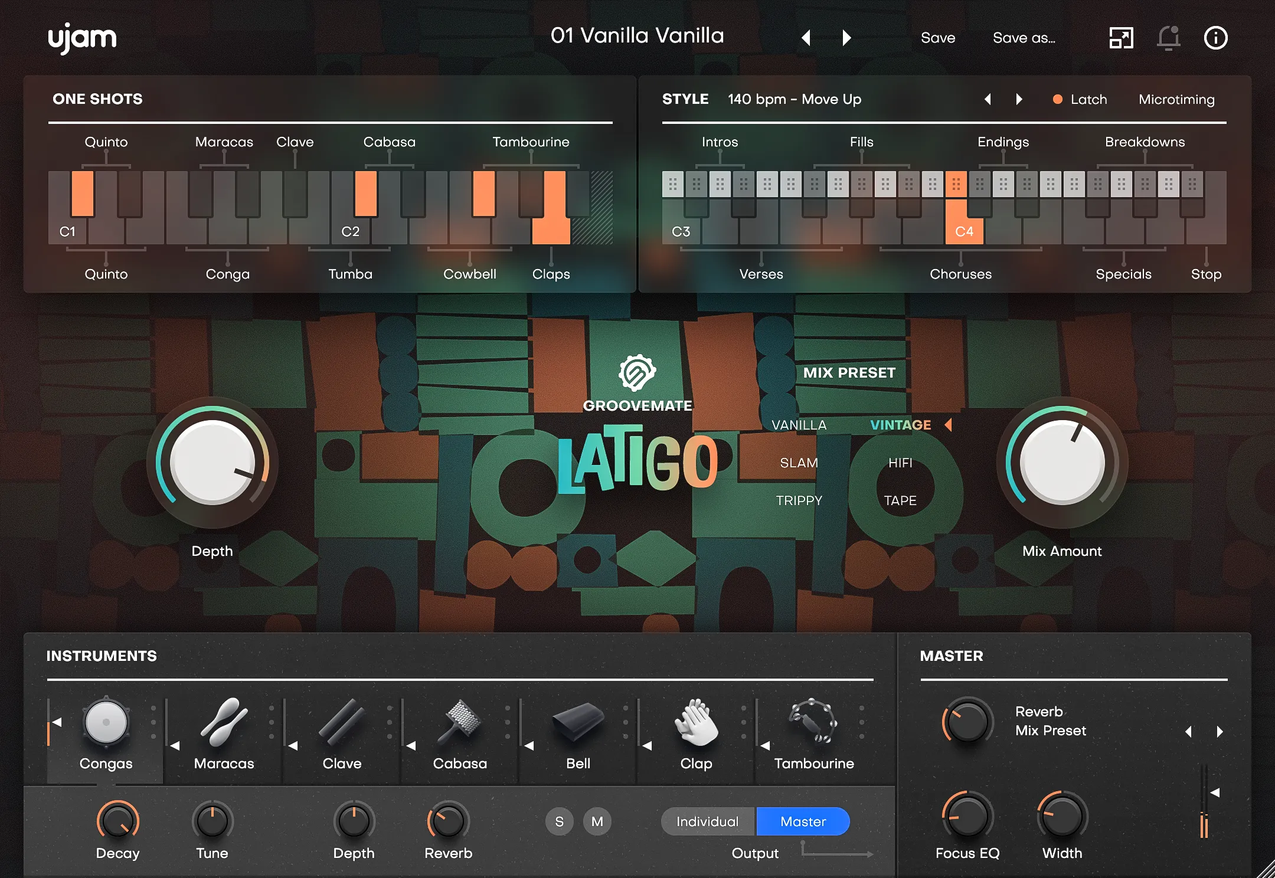Switch Output from Master to Individual
Viewport: 1275px width, 878px height.
pyautogui.click(x=707, y=821)
